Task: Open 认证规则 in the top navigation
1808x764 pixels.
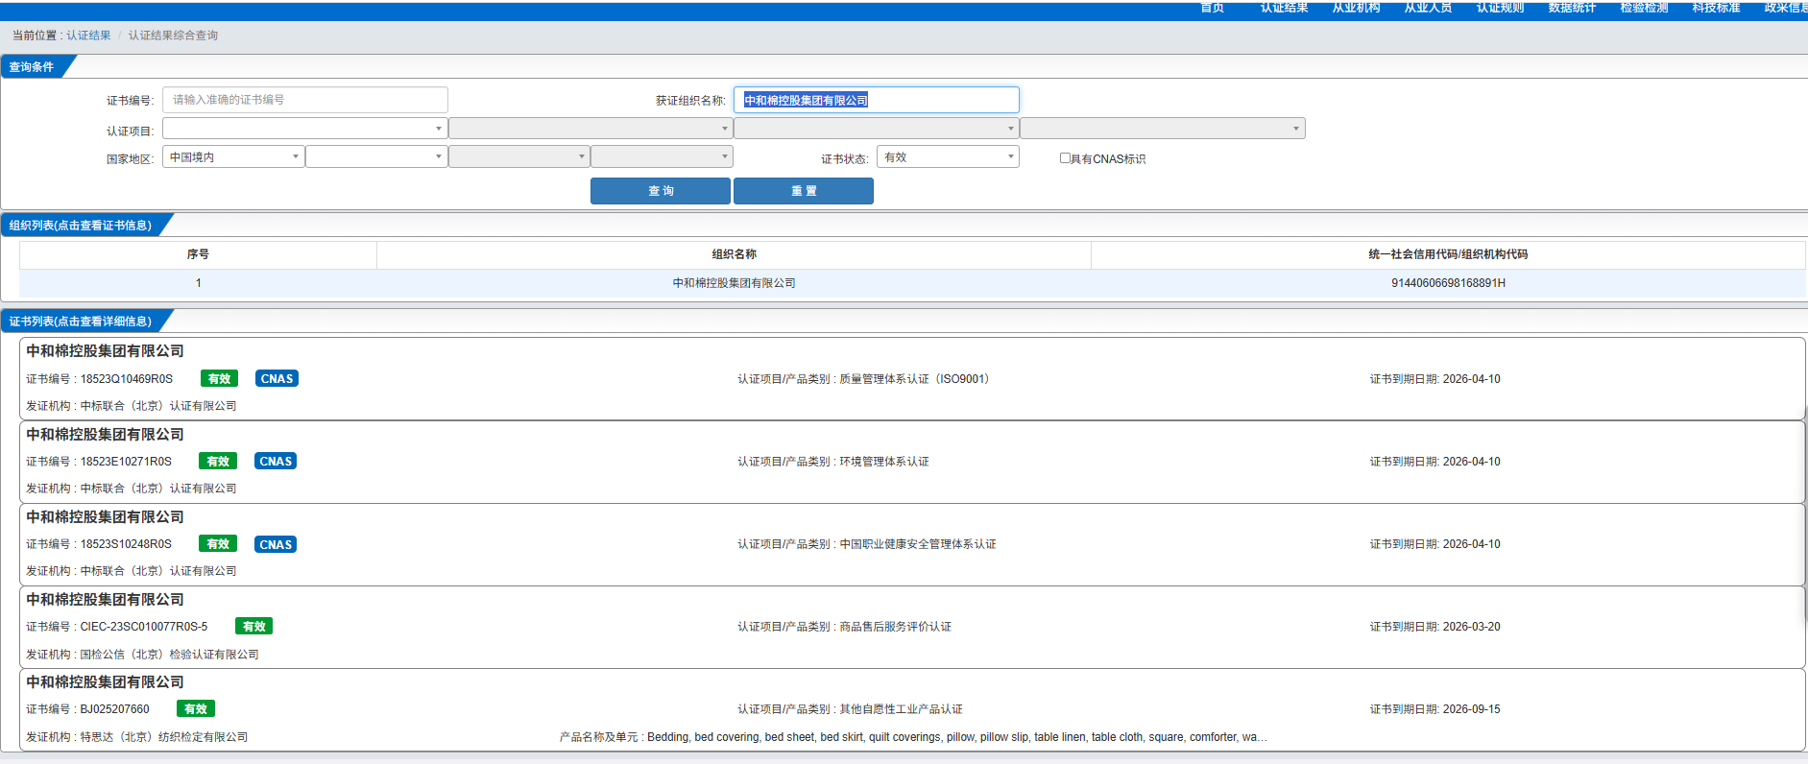Action: [x=1500, y=8]
